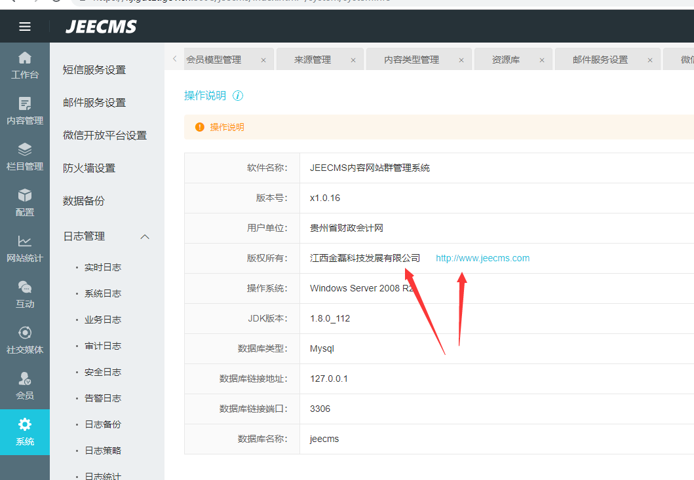
Task: Click the hamburger menu icon
Action: [25, 27]
